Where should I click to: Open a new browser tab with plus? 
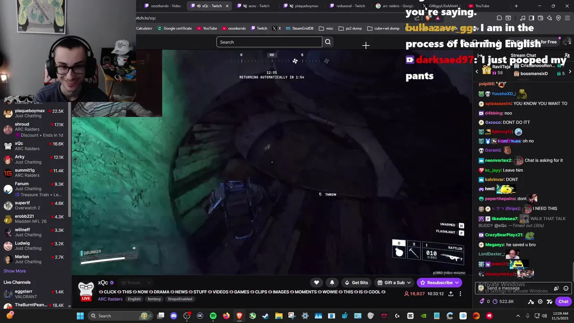(x=516, y=6)
